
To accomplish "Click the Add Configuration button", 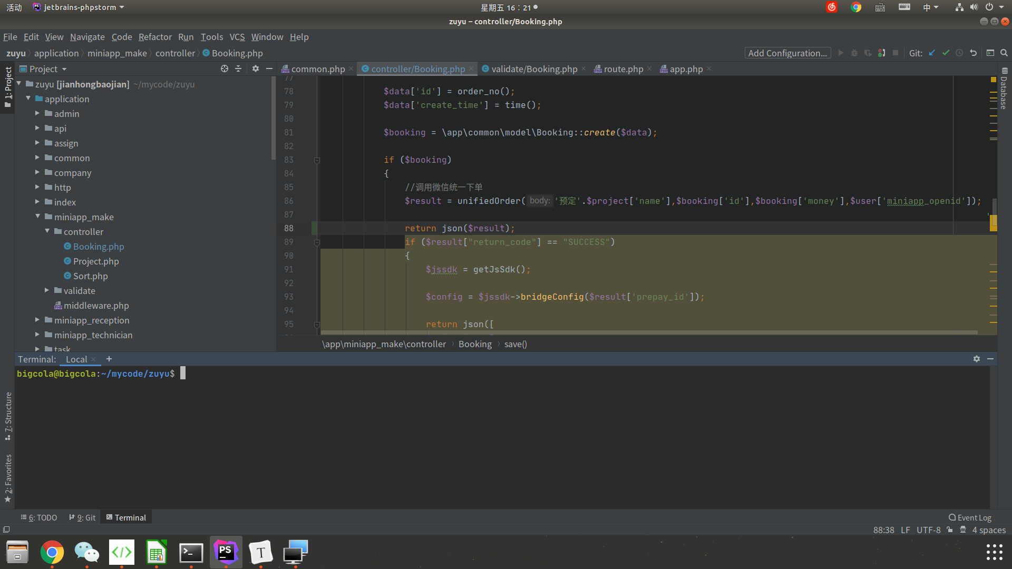I will pyautogui.click(x=787, y=53).
